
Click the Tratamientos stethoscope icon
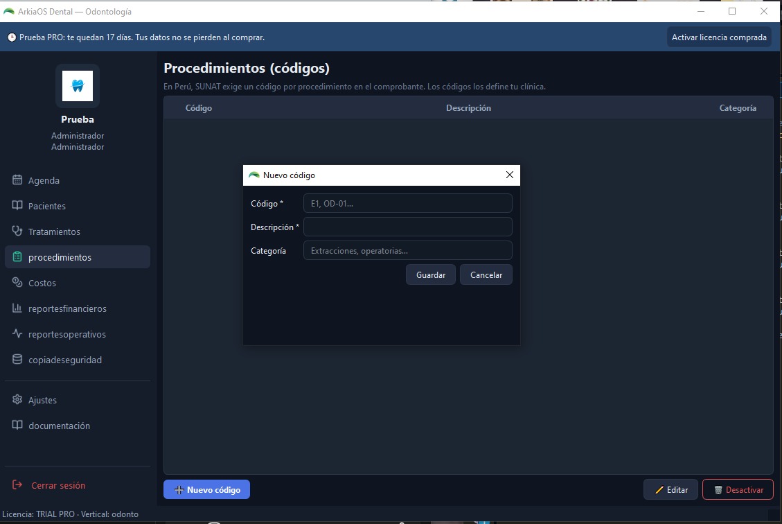17,231
